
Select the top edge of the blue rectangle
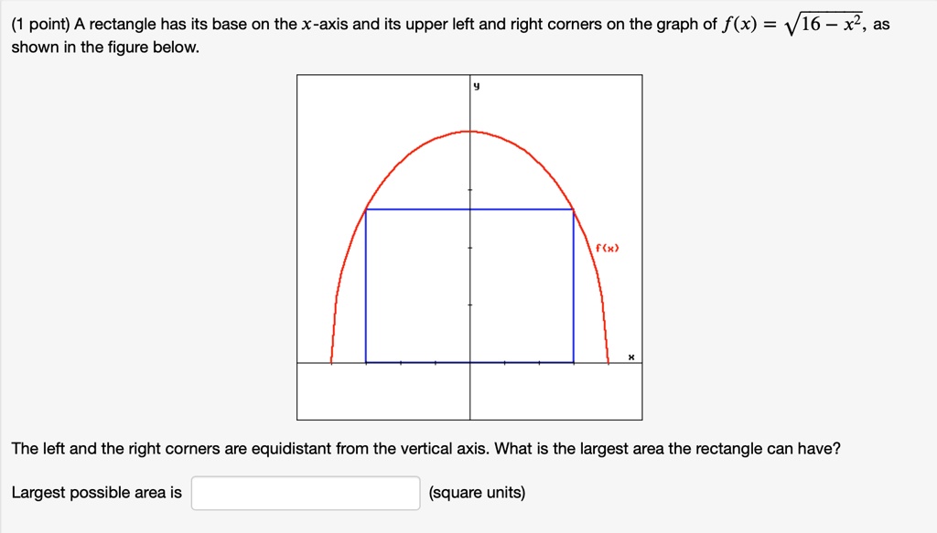(x=468, y=208)
